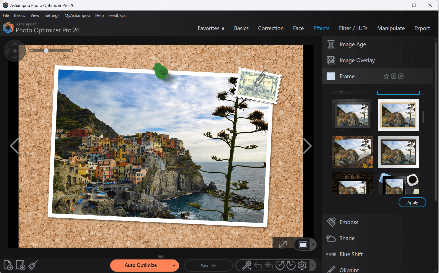The height and width of the screenshot is (273, 439).
Task: Undo the last change with single arrow
Action: (258, 266)
